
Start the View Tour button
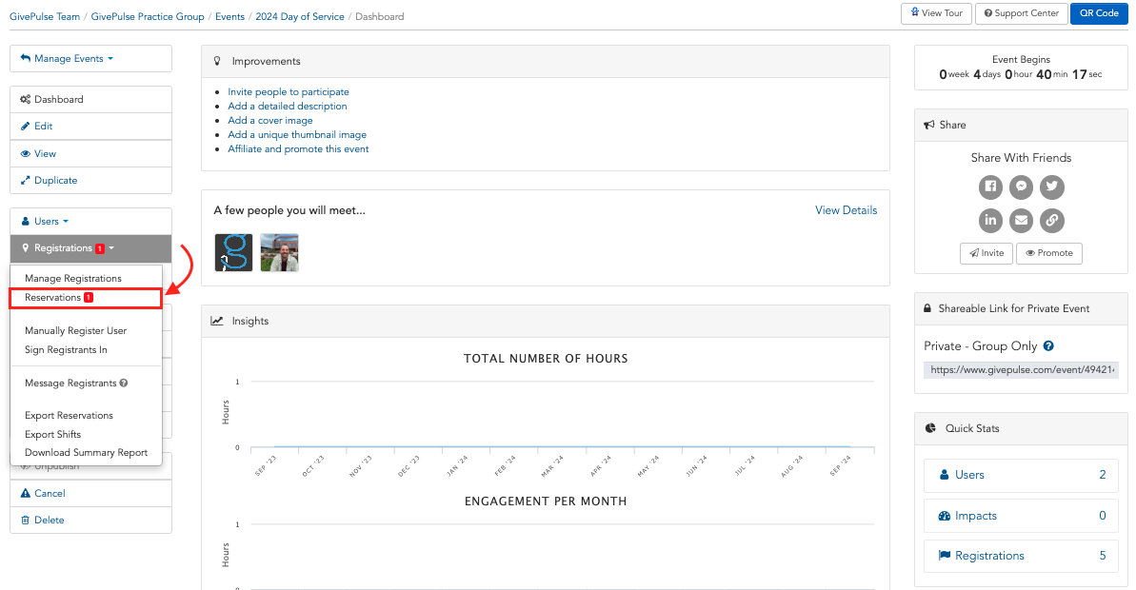tap(936, 13)
